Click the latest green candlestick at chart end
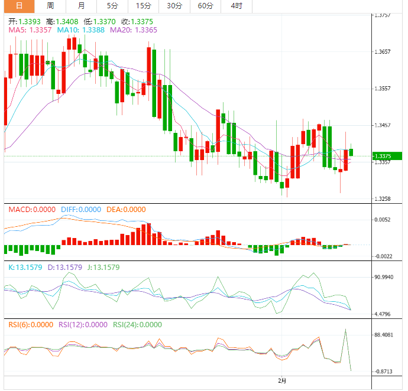 [x=351, y=152]
